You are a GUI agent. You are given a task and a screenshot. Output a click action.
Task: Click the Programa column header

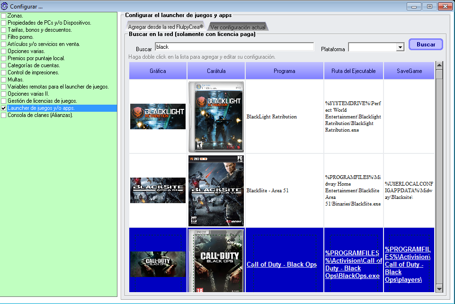[x=285, y=71]
